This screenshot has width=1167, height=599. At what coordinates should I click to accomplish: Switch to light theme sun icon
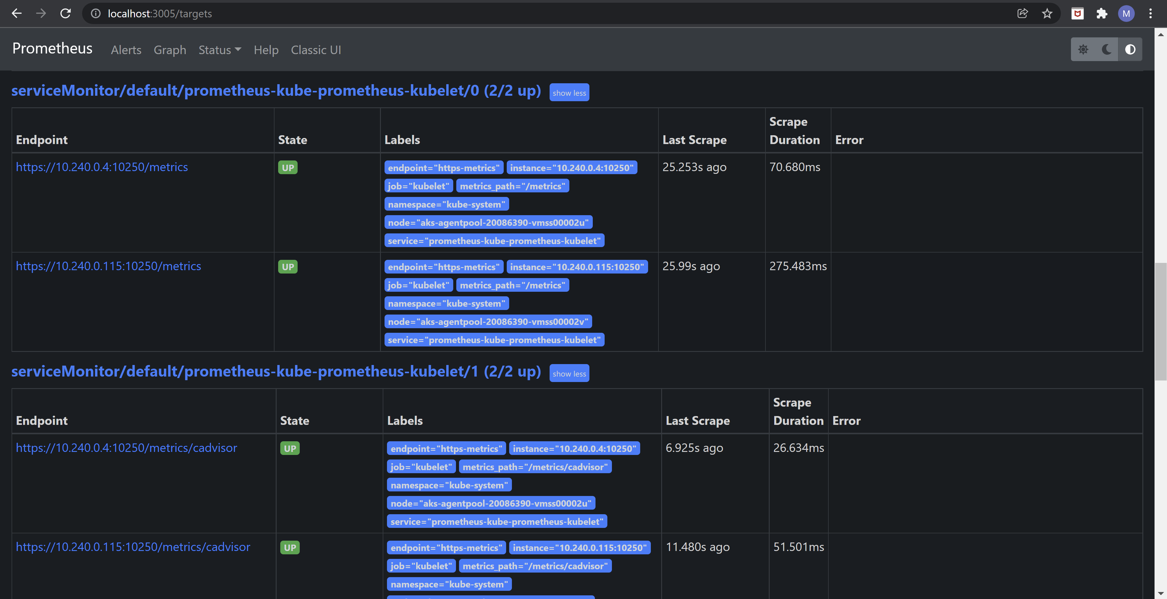[1083, 49]
